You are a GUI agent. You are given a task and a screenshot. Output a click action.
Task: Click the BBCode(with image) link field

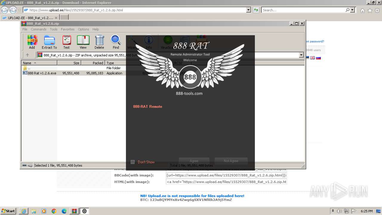click(227, 175)
